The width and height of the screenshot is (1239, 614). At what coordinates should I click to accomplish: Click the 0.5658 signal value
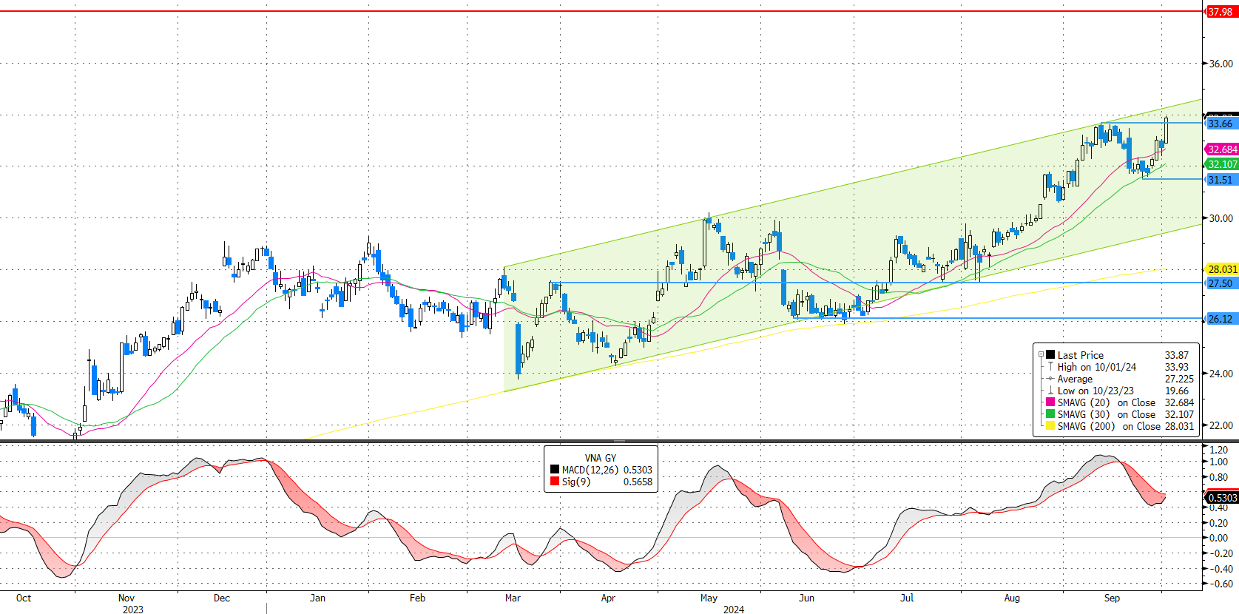point(638,482)
